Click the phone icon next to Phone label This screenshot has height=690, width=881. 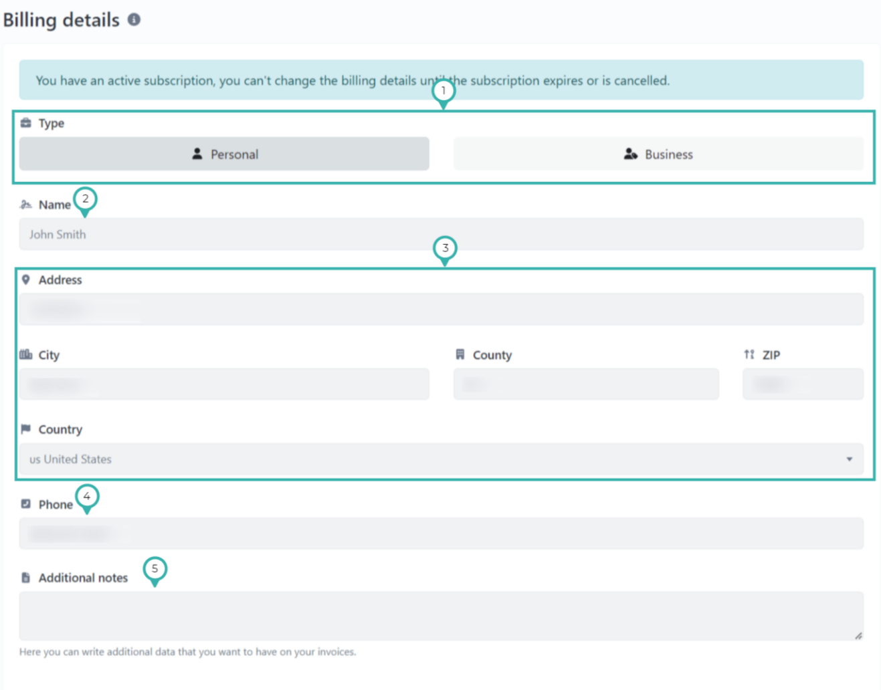pos(25,503)
